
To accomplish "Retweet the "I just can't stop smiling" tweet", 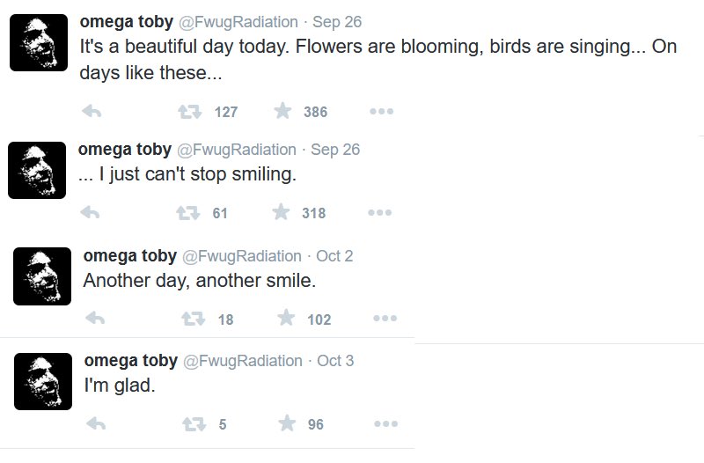I will coord(187,213).
